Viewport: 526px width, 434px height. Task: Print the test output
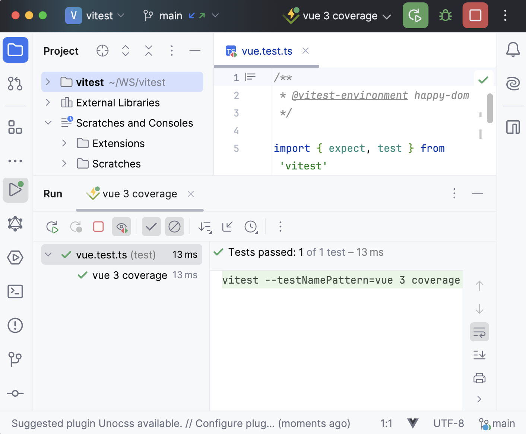(x=479, y=378)
